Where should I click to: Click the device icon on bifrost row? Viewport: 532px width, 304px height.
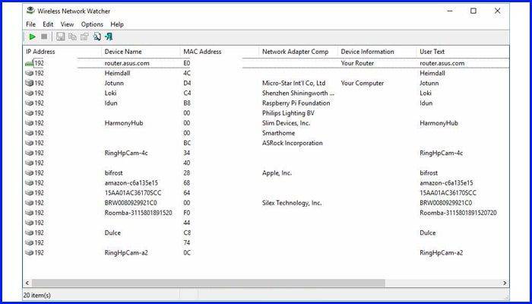tap(29, 173)
